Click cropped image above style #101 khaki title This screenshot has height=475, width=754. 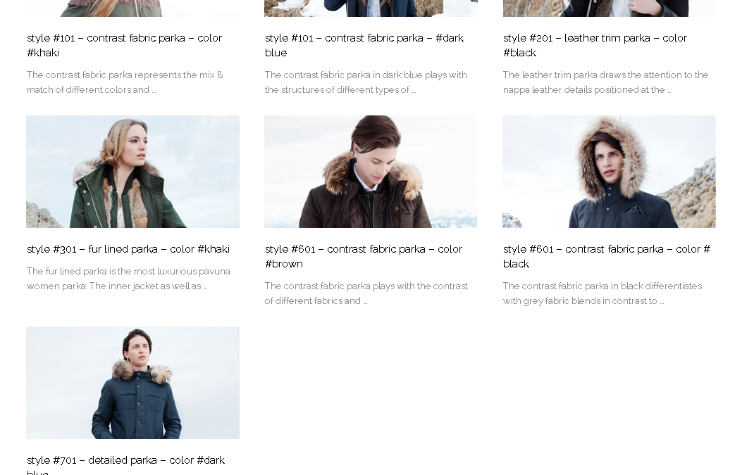coord(132,8)
